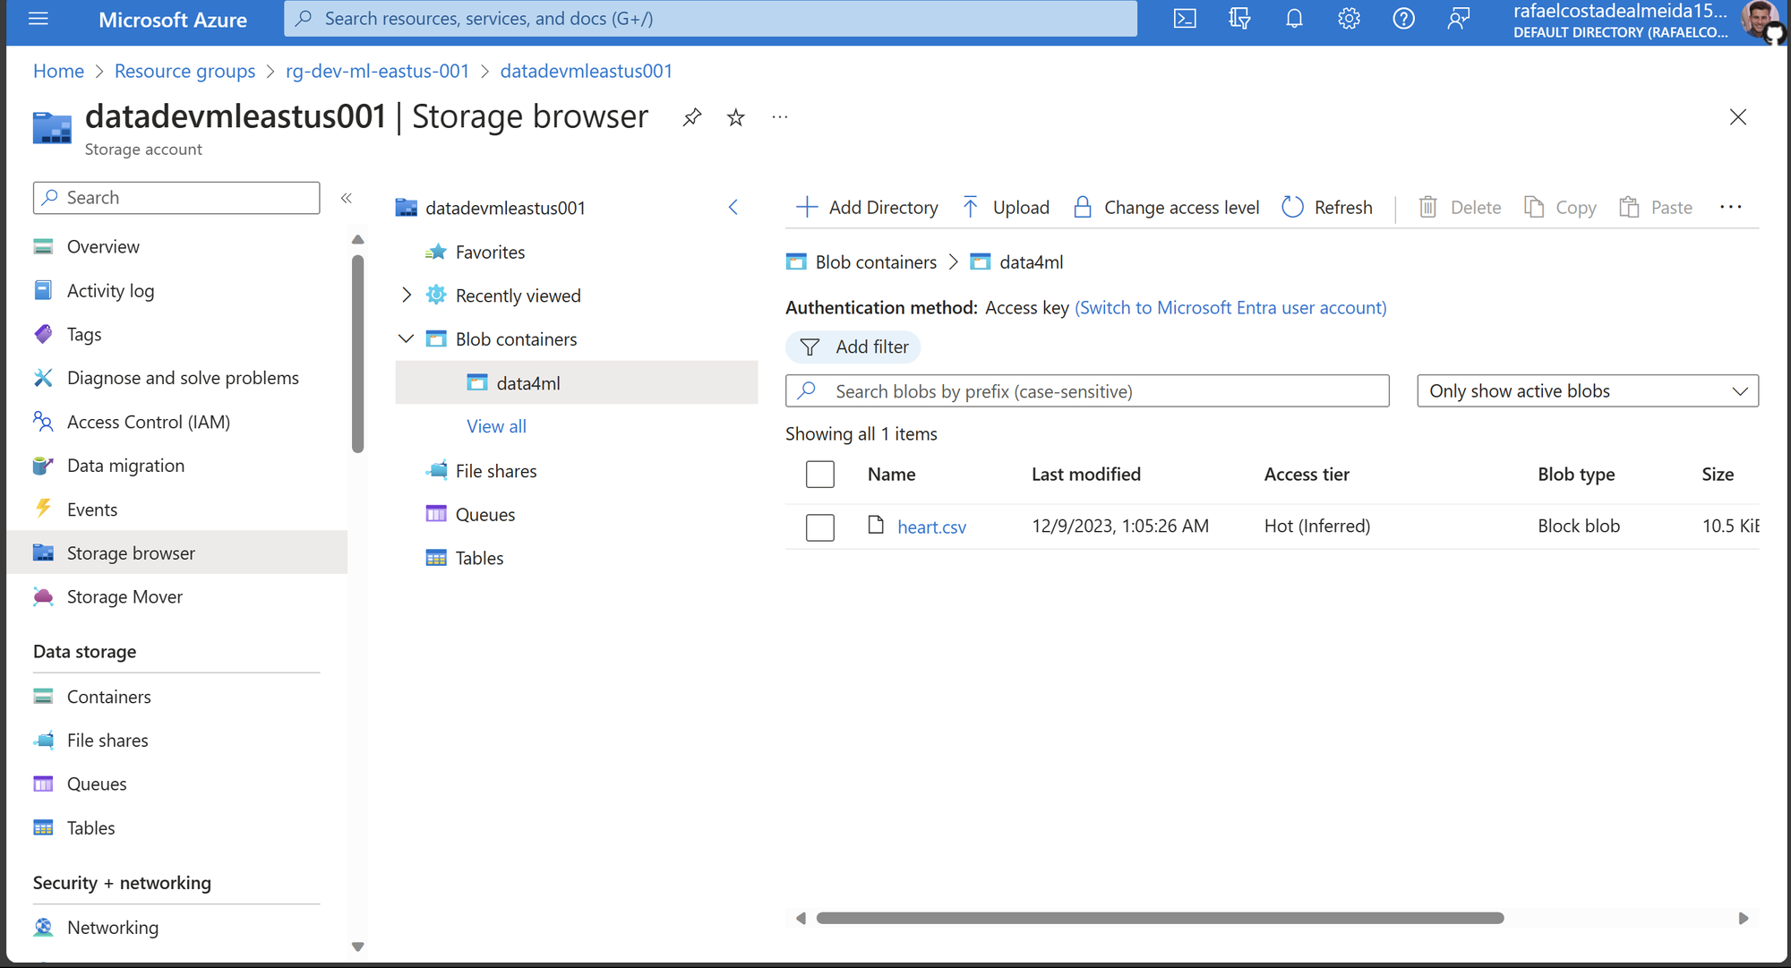Select the Containers menu item
The height and width of the screenshot is (968, 1791).
click(108, 695)
